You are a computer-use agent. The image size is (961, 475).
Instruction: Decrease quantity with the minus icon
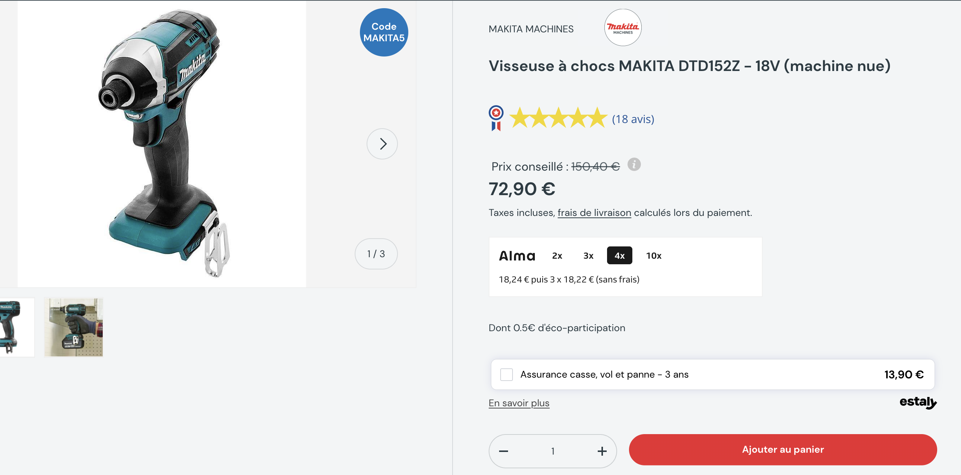click(x=503, y=451)
